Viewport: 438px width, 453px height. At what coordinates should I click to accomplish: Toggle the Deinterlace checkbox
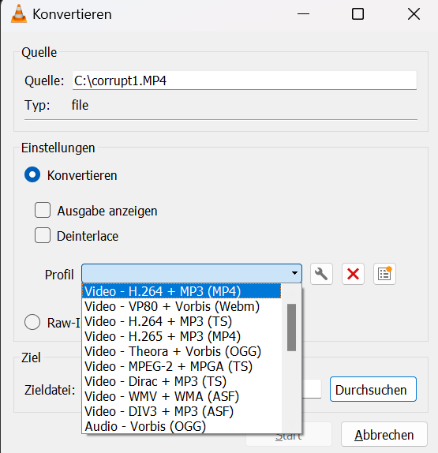click(43, 235)
